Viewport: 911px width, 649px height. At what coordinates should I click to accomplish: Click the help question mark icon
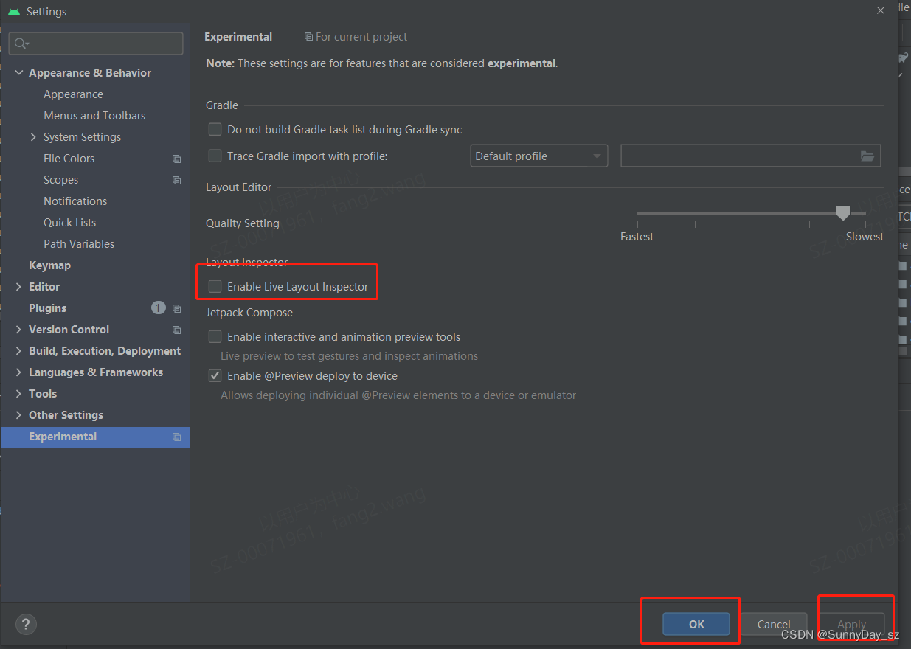pyautogui.click(x=25, y=624)
